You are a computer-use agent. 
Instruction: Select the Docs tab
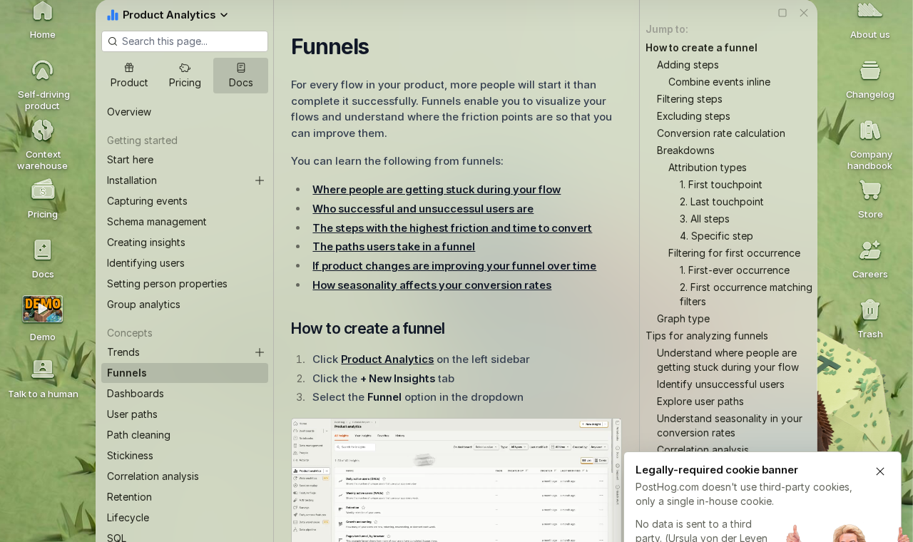[x=241, y=76]
